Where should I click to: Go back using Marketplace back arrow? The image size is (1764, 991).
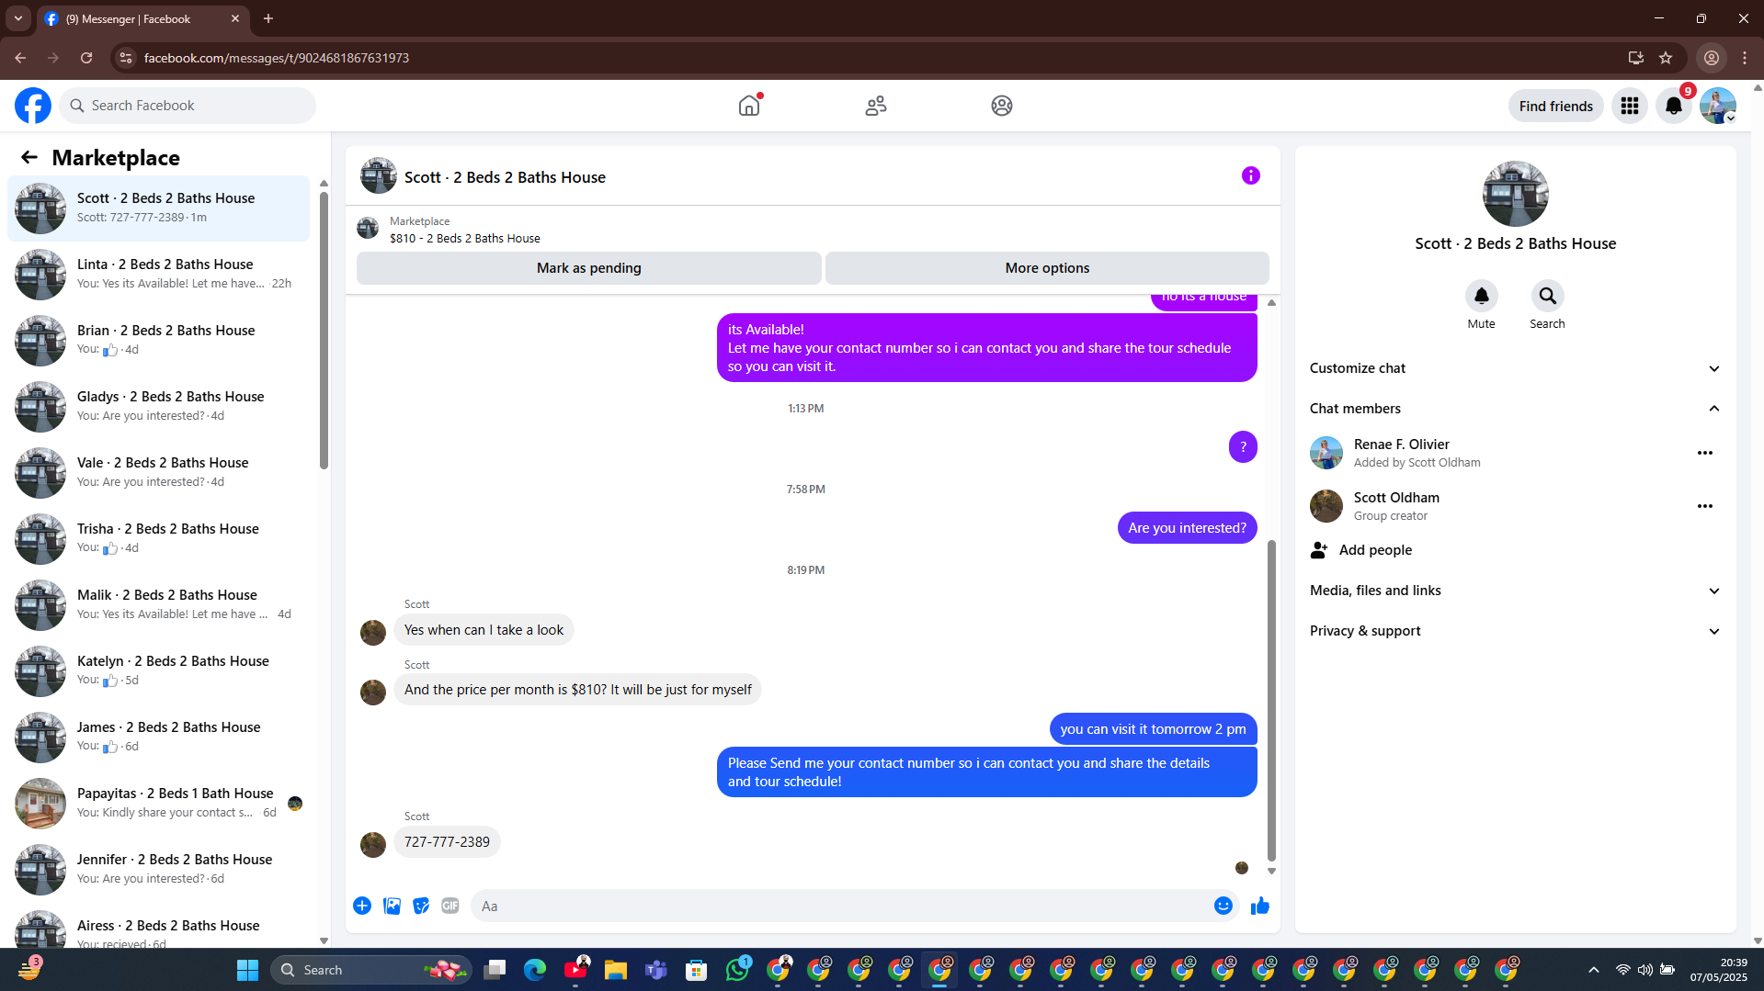click(x=29, y=157)
